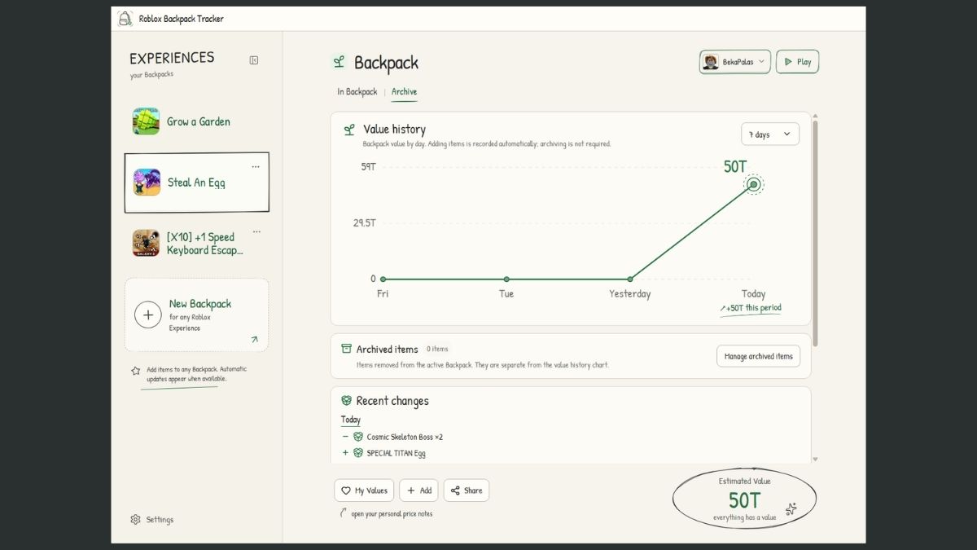This screenshot has width=977, height=550.
Task: Select the Tue data point on the chart
Action: click(506, 279)
